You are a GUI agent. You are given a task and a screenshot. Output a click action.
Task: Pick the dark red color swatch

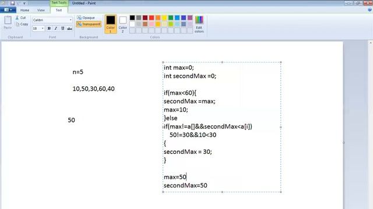(145, 17)
